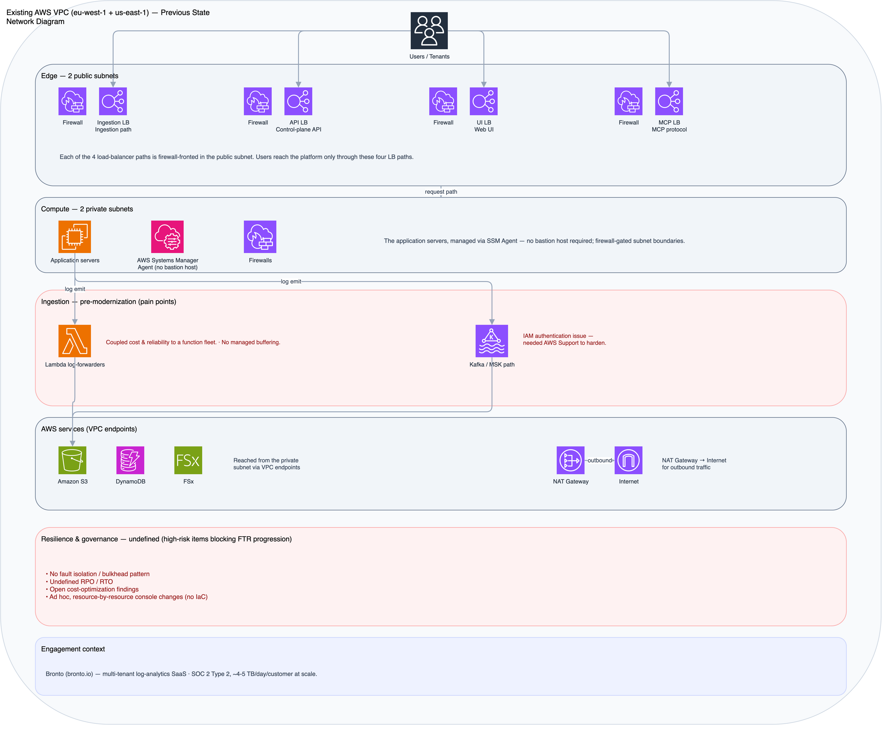Screen dimensions: 882x755
Task: Select the 'request path' connector label
Action: pyautogui.click(x=441, y=192)
